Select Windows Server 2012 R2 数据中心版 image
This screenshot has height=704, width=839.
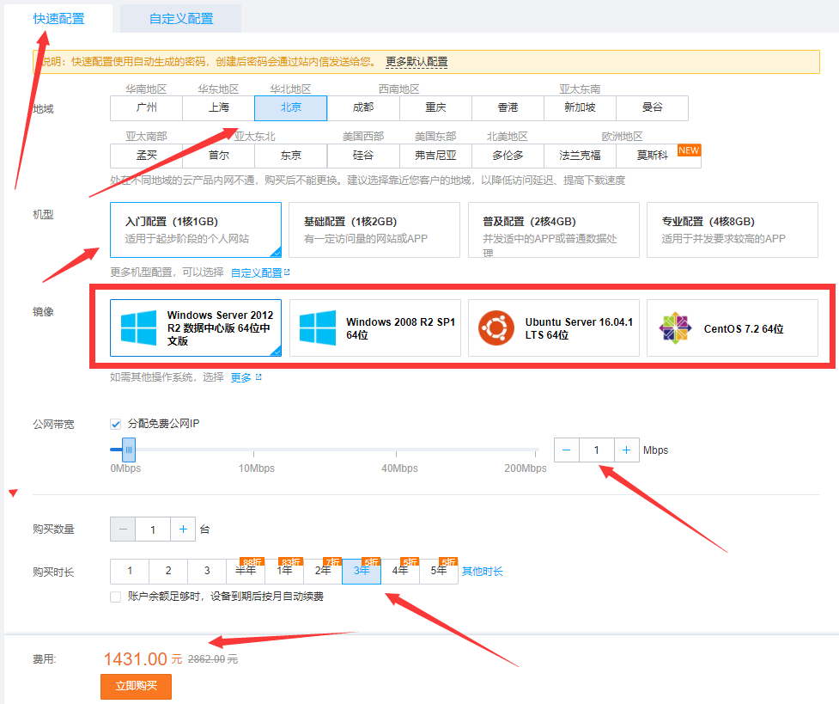point(196,328)
